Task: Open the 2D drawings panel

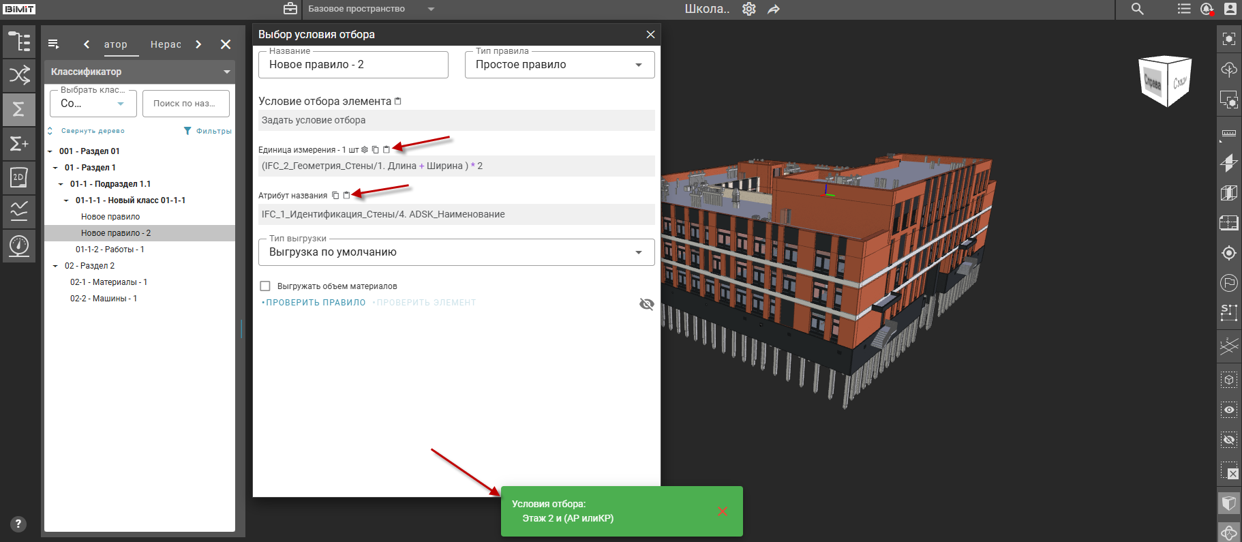Action: (x=19, y=177)
